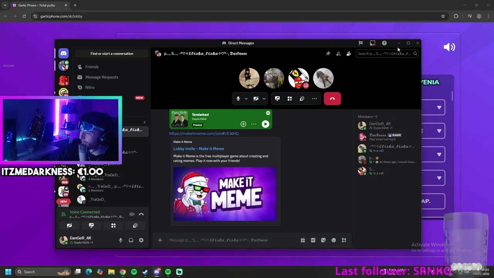Share your screen in call controls

[277, 98]
